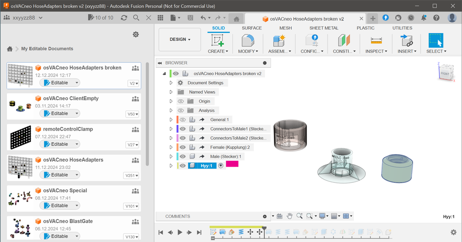Click the Create Sketch icon
This screenshot has width=462, height=242.
(217, 40)
